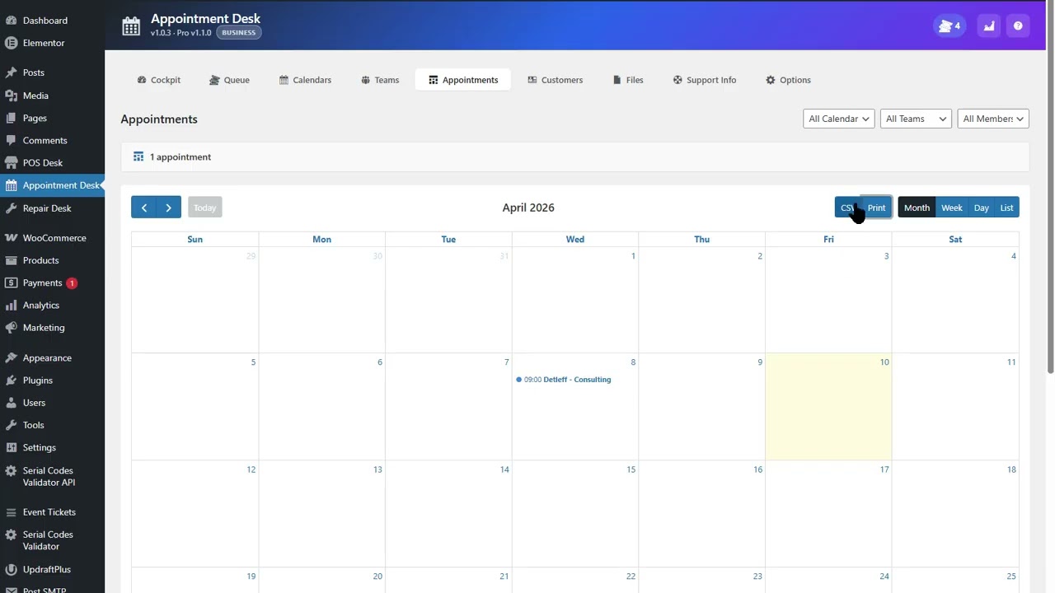Click the help question mark icon
Screen dimensions: 1055x593
click(1018, 26)
